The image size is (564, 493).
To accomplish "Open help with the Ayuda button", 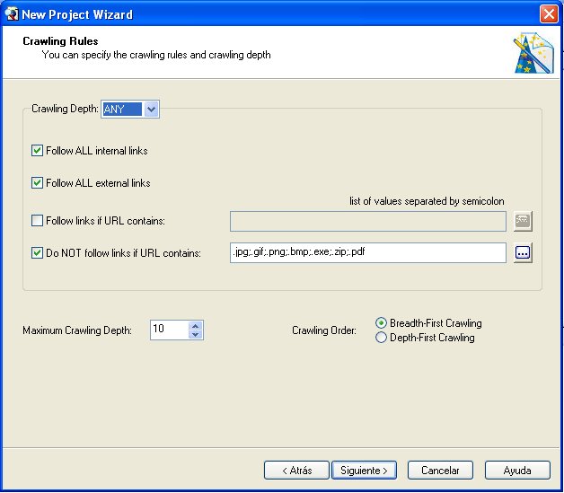I will pos(517,471).
